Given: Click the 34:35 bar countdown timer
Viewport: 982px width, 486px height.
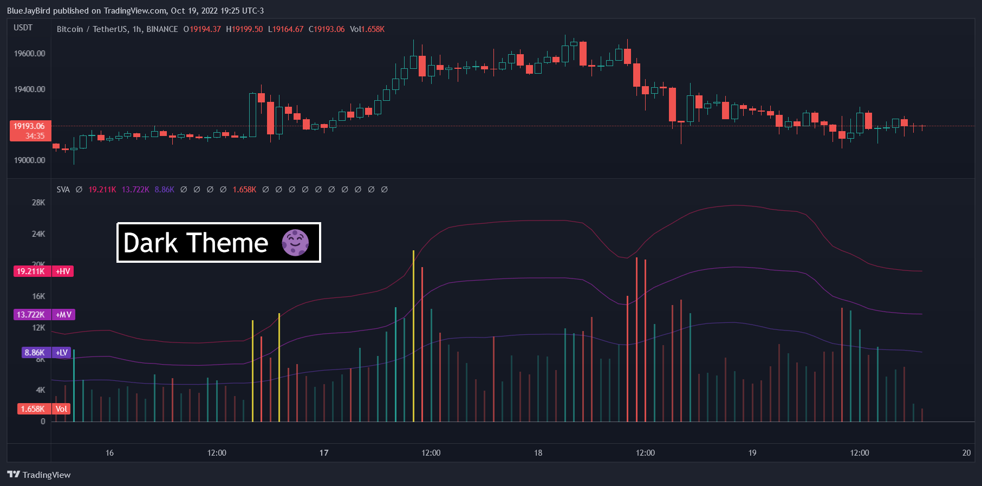Looking at the screenshot, I should (x=35, y=136).
